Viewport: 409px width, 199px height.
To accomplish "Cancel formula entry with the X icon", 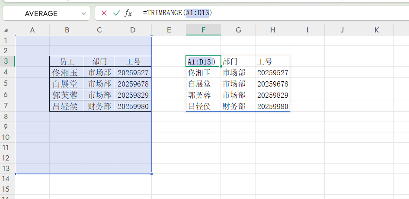I will tap(104, 13).
